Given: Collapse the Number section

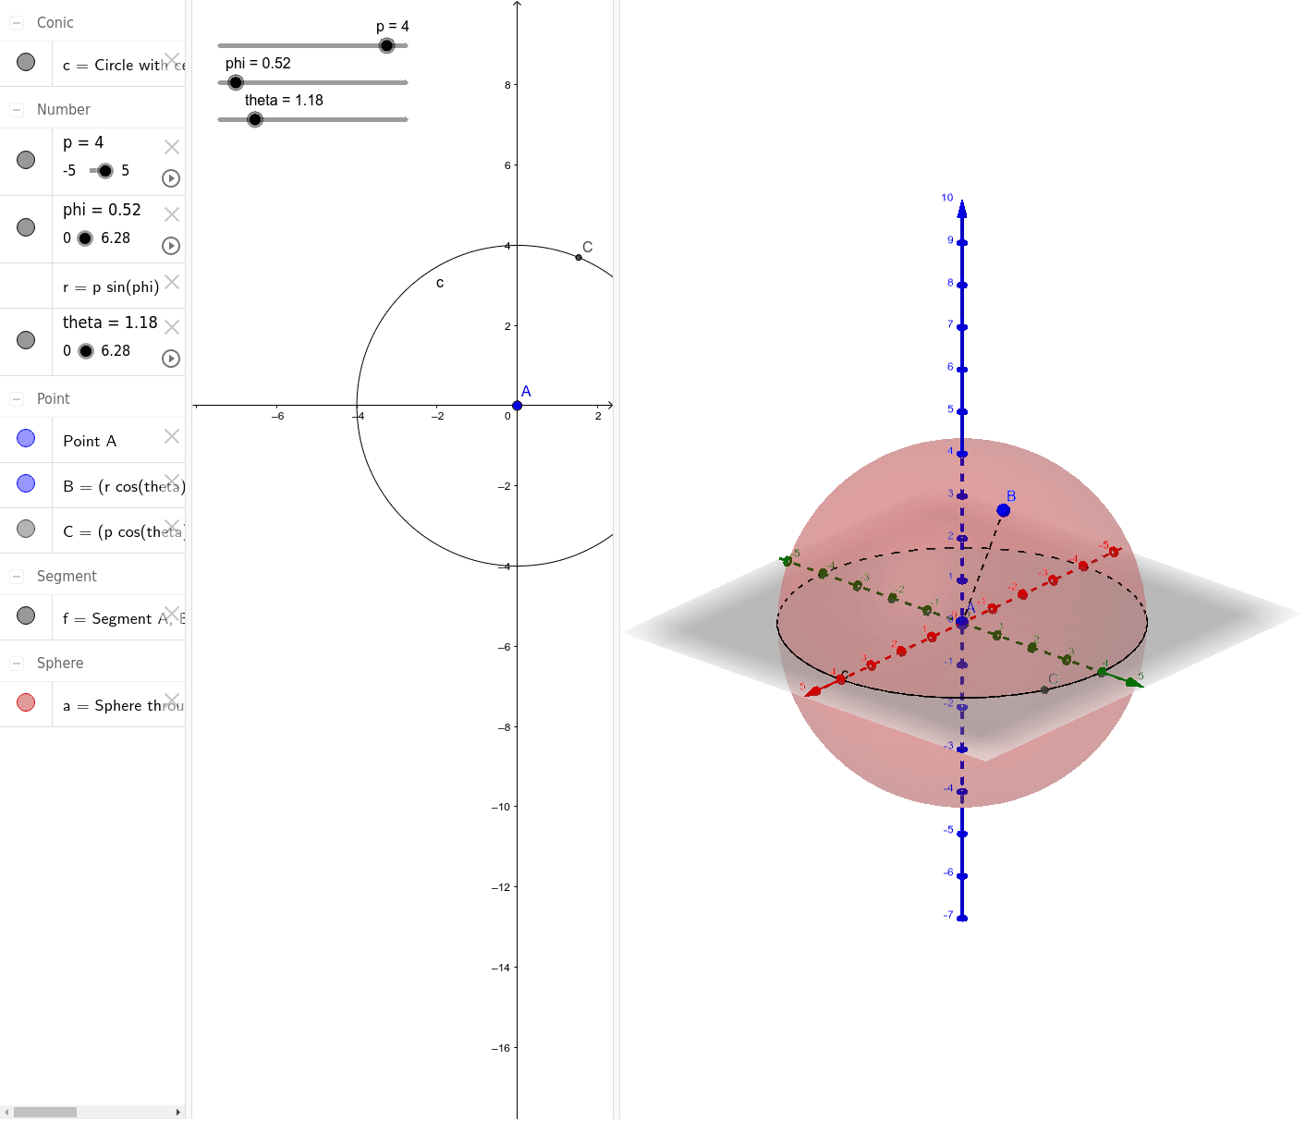Looking at the screenshot, I should coord(15,108).
